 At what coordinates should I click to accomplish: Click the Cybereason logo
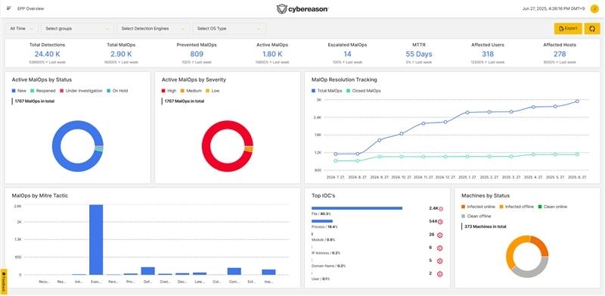(x=302, y=9)
